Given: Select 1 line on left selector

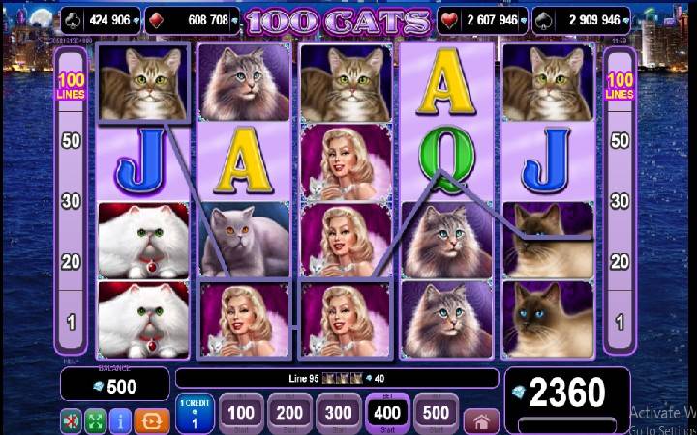Looking at the screenshot, I should click(x=71, y=323).
